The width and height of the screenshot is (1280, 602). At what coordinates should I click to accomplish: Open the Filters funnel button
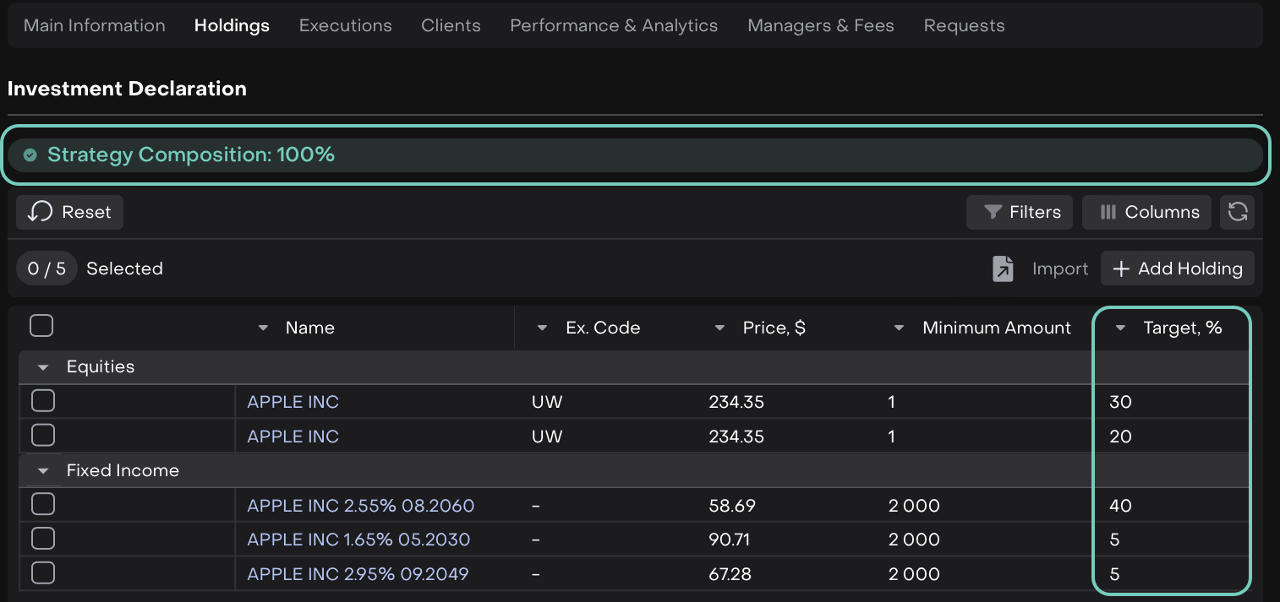point(1020,212)
